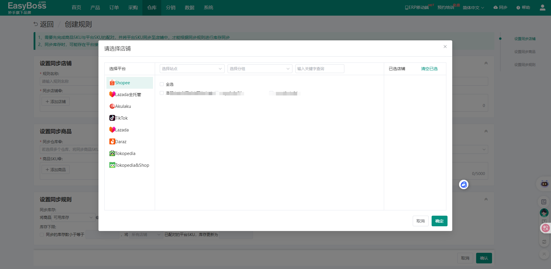Click the ERP移动端 link

click(417, 8)
